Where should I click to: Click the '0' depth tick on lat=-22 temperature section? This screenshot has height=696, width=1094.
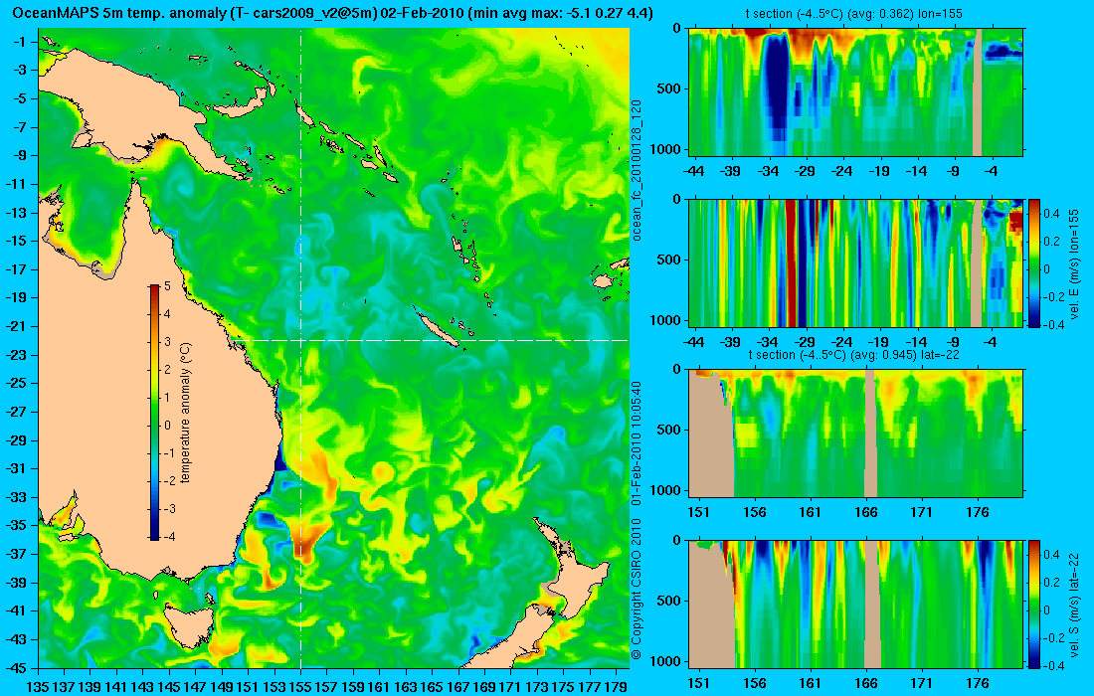click(x=676, y=370)
